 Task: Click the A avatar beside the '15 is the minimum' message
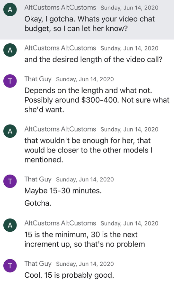point(10,225)
